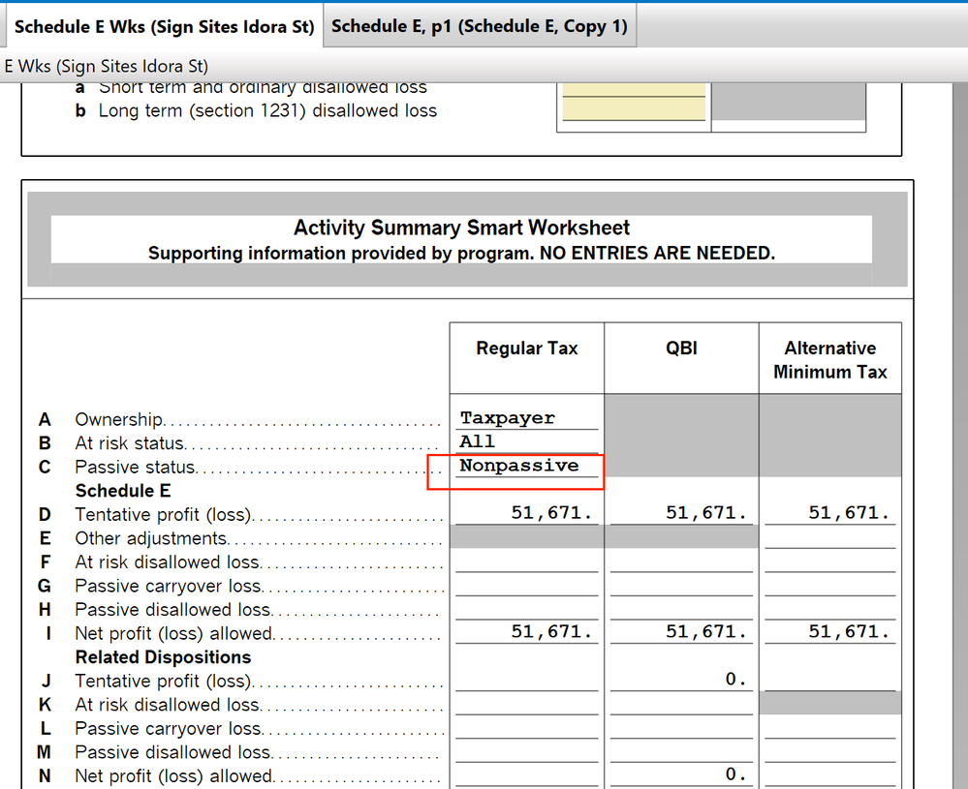Click QBI net profit allowed field line N

pos(681,774)
